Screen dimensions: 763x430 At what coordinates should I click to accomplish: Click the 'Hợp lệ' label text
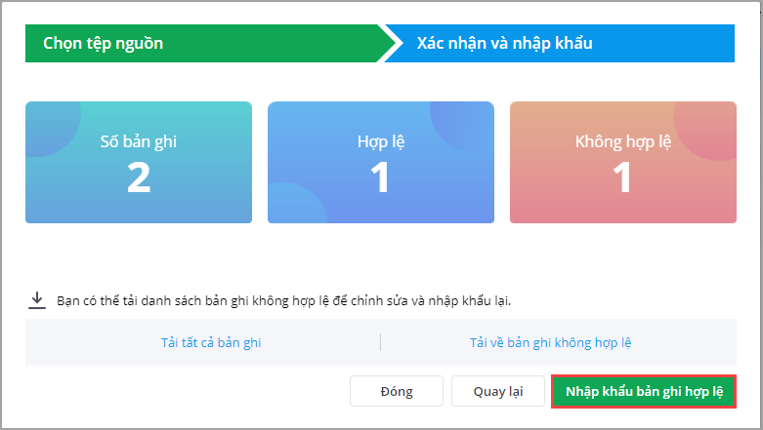pyautogui.click(x=381, y=141)
